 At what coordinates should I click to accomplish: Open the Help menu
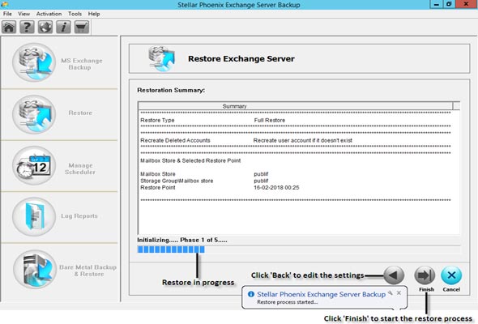coord(94,14)
